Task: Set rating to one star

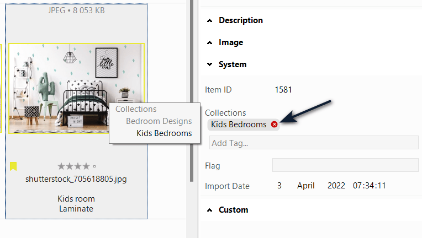Action: (60, 166)
